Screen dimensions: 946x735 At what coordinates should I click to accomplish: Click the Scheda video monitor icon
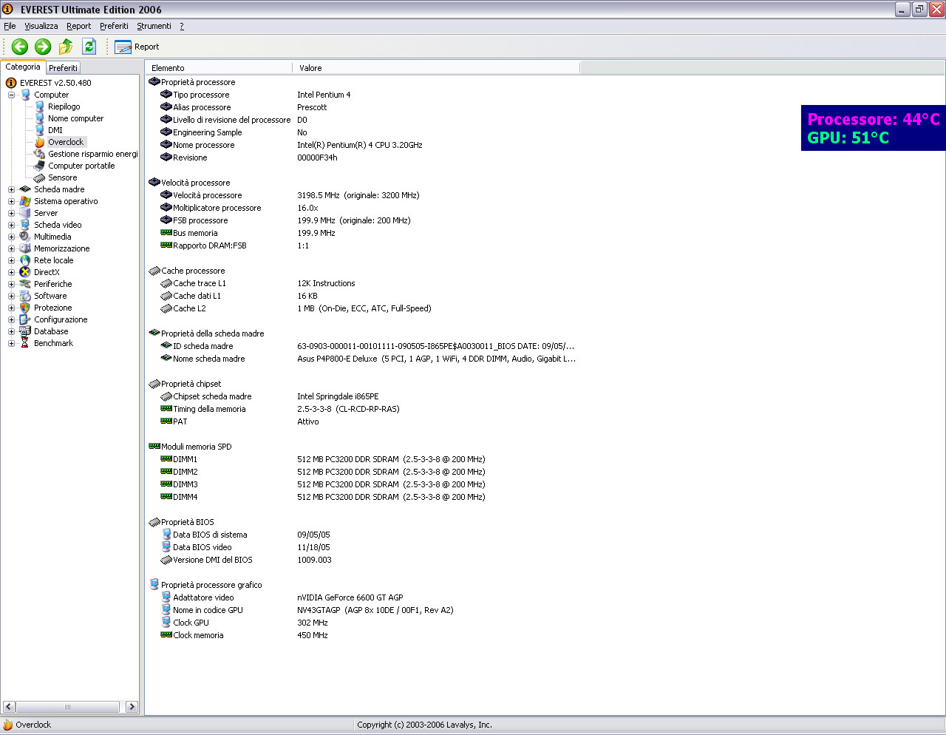point(25,225)
